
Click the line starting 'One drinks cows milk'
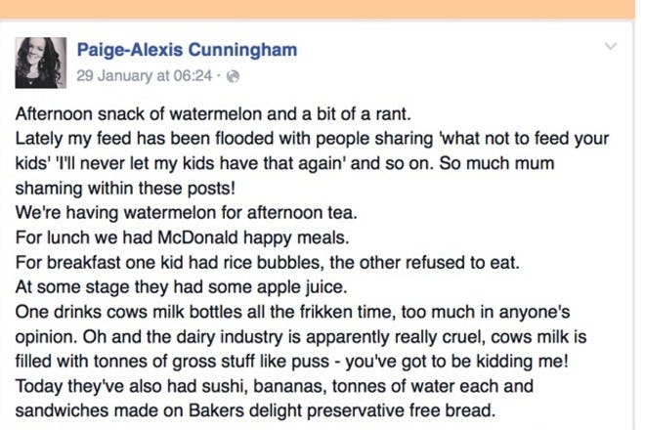(293, 312)
